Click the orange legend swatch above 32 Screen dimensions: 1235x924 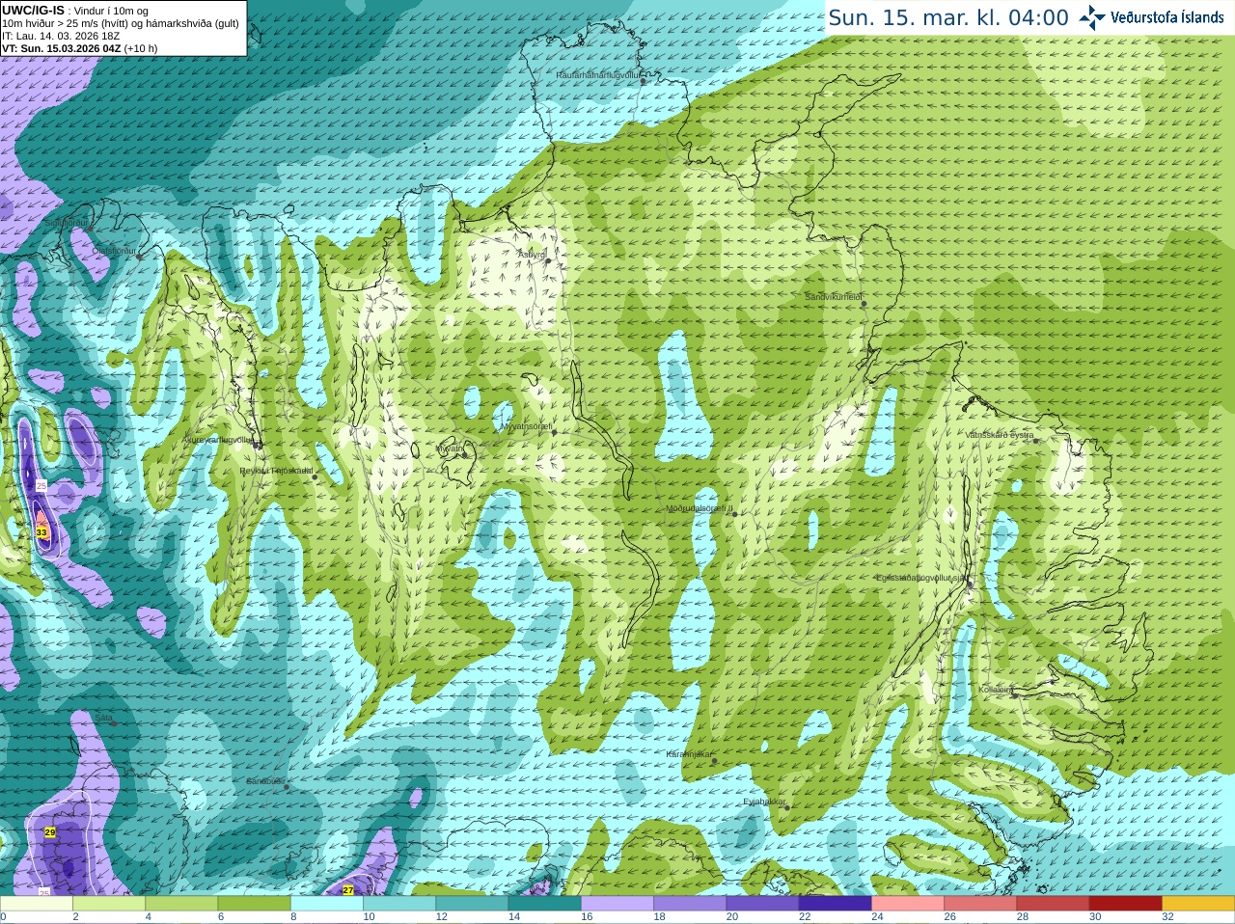(1198, 904)
